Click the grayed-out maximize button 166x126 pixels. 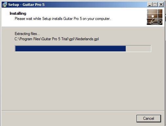pyautogui.click(x=155, y=5)
